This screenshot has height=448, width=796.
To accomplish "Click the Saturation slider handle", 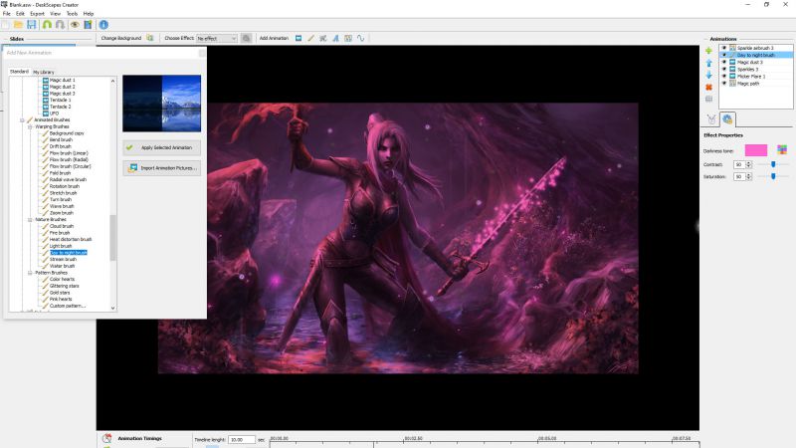I will [x=773, y=176].
